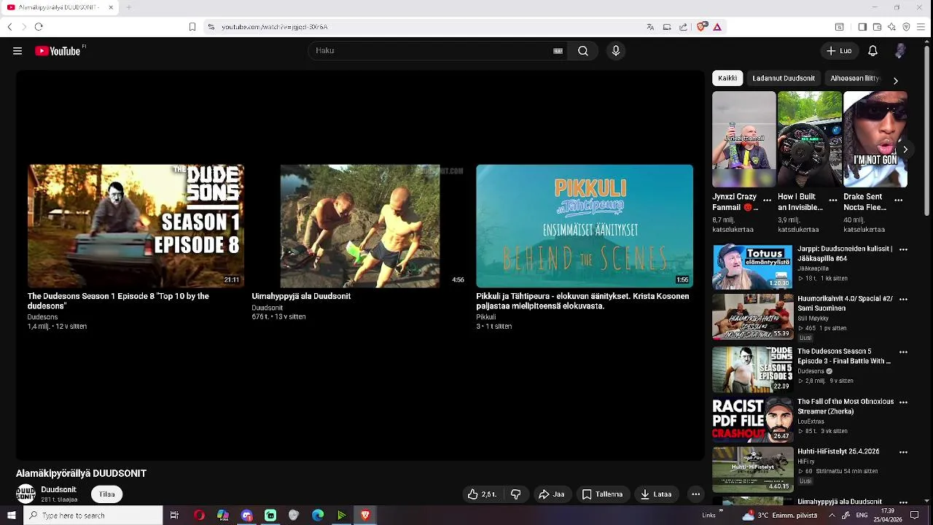Open The Dudesons Season 1 Episode 8 title
The width and height of the screenshot is (933, 525).
tap(118, 301)
